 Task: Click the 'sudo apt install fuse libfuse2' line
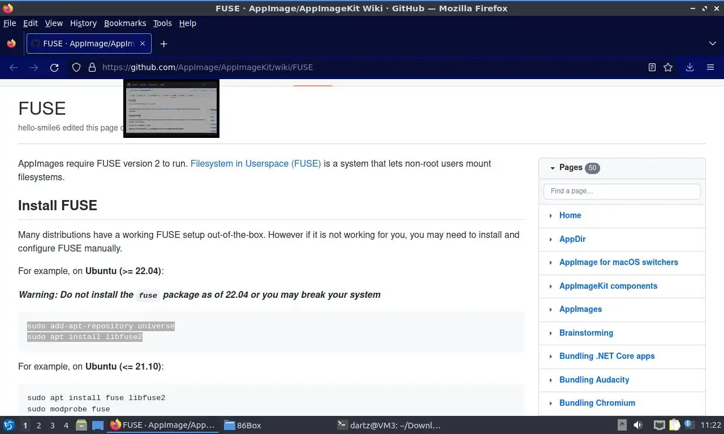[96, 398]
